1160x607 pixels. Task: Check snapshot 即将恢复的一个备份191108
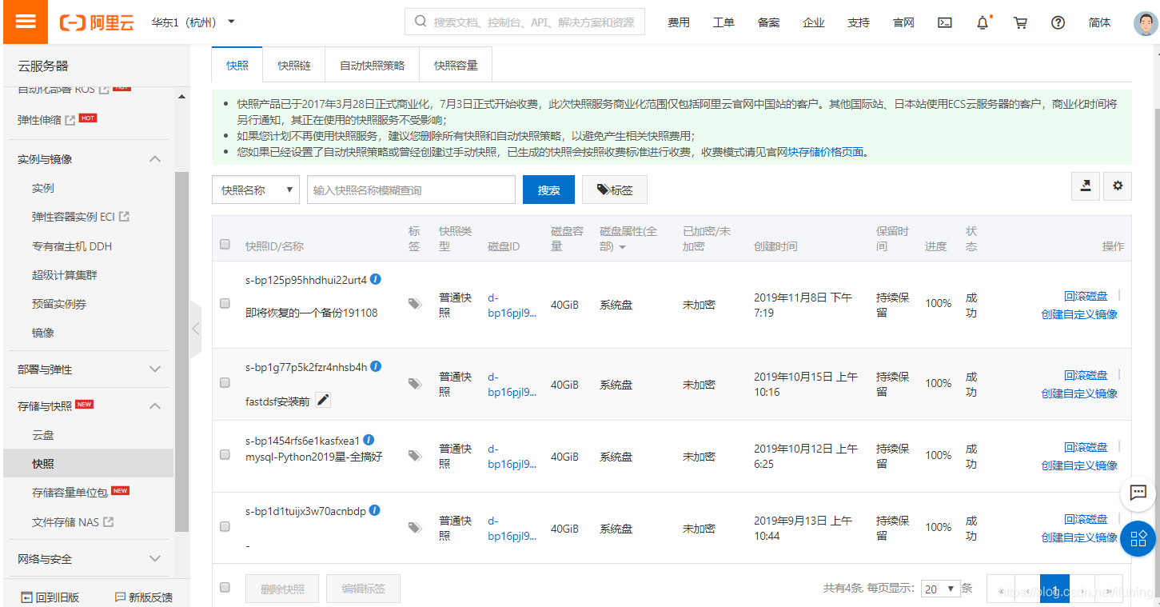pos(225,304)
